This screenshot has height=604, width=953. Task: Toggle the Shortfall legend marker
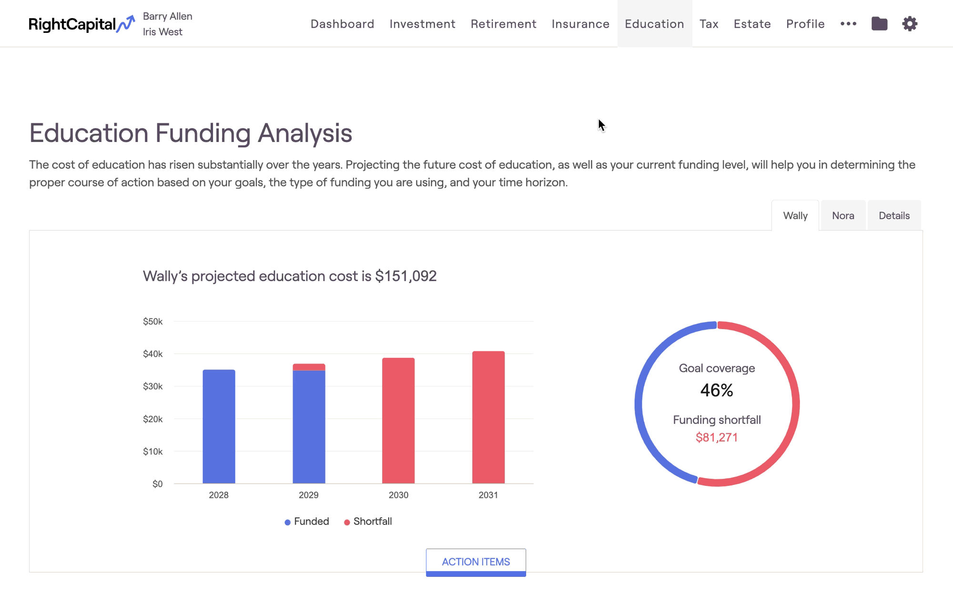click(x=347, y=522)
